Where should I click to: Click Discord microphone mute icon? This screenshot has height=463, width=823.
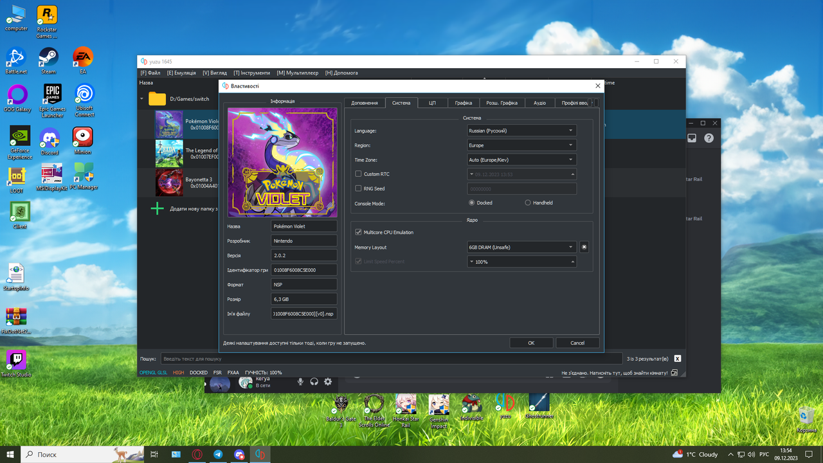point(300,381)
